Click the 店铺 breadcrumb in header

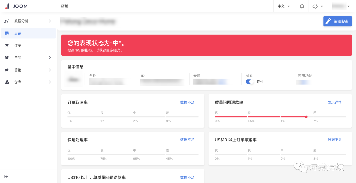tap(65, 6)
